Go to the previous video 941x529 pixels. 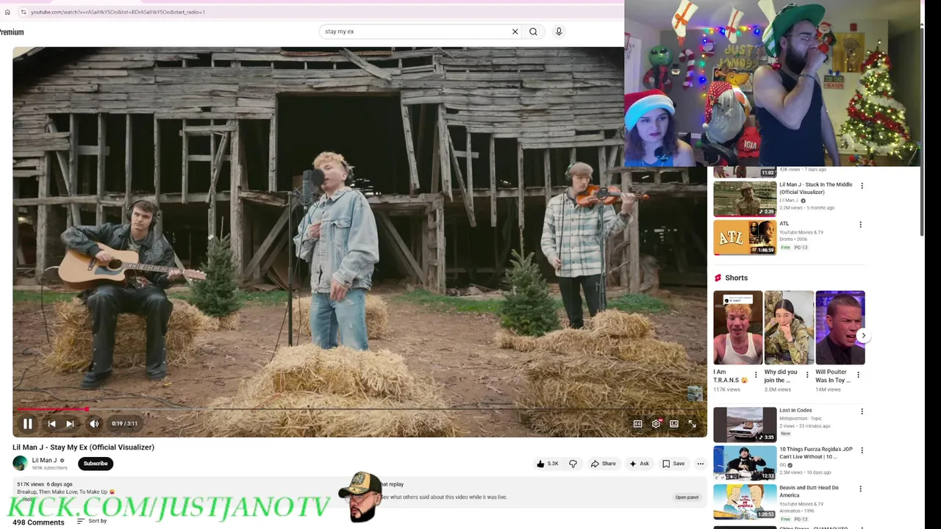(x=51, y=424)
